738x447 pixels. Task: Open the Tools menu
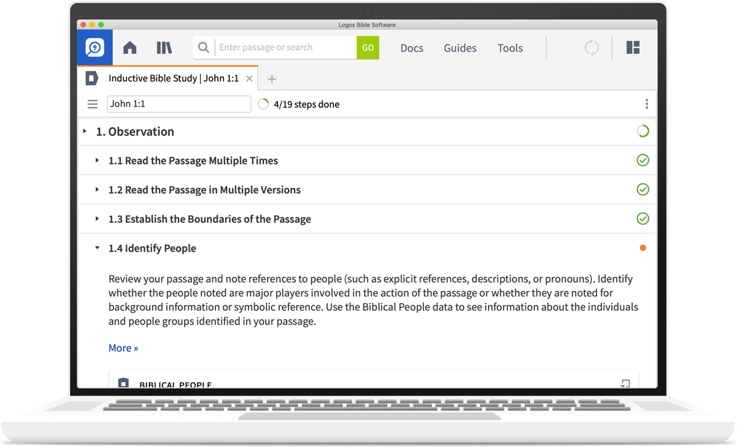tap(510, 48)
